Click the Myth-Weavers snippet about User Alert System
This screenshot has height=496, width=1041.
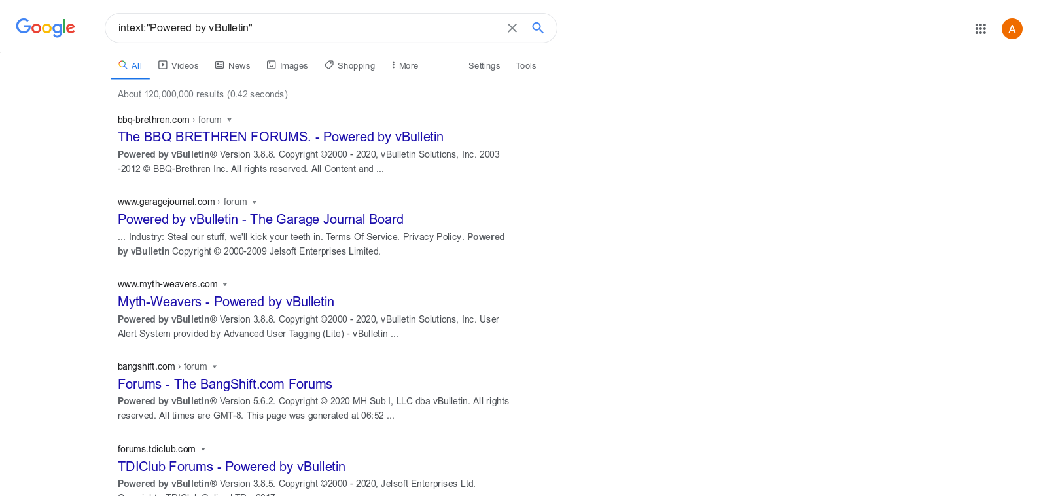tap(308, 327)
